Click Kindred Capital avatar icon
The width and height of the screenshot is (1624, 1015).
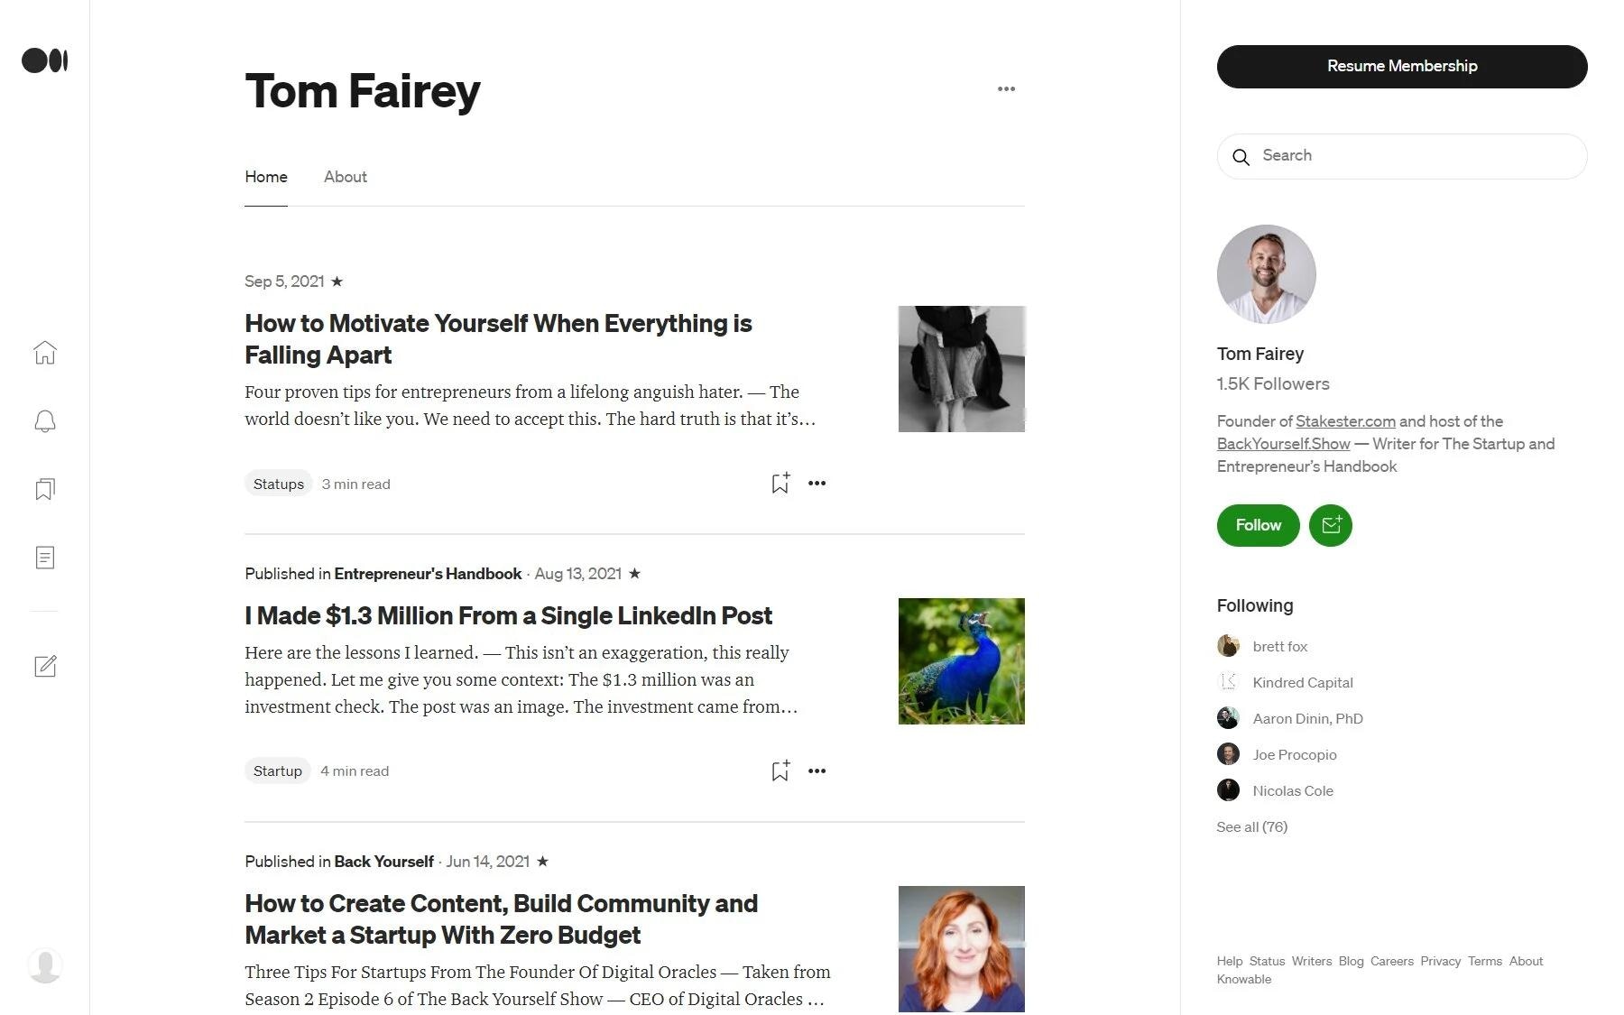click(x=1228, y=682)
